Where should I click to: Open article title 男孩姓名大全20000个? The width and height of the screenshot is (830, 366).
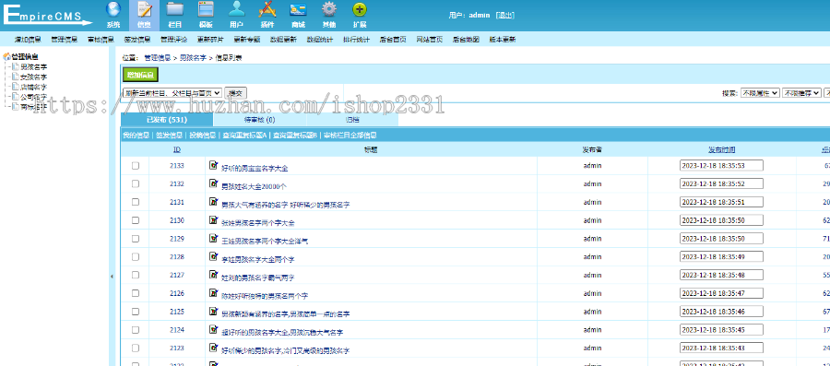click(x=255, y=186)
